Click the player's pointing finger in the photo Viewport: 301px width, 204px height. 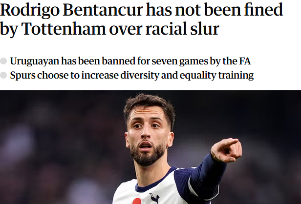click(226, 147)
